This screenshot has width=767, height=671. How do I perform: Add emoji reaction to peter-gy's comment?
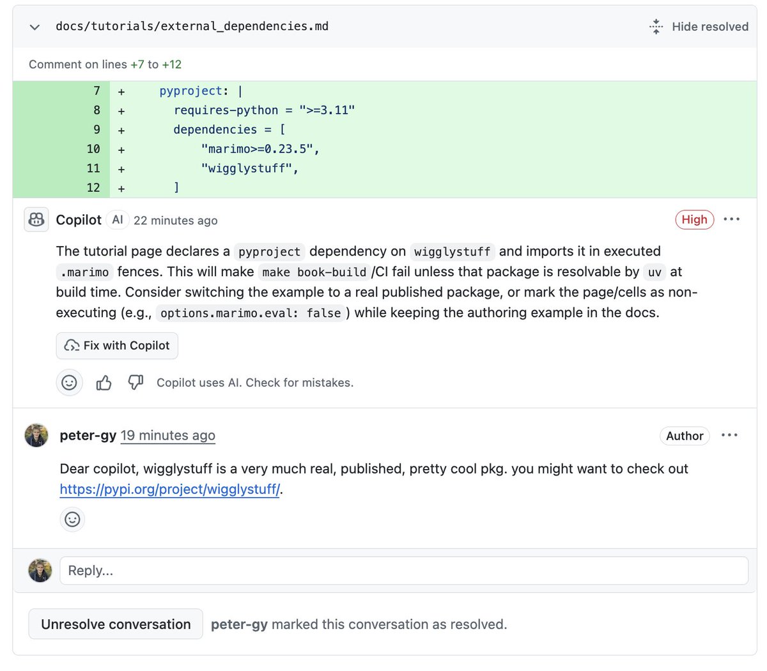click(72, 519)
